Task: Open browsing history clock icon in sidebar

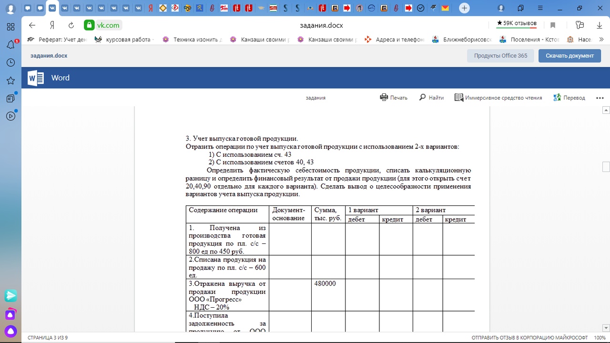Action: 10,62
